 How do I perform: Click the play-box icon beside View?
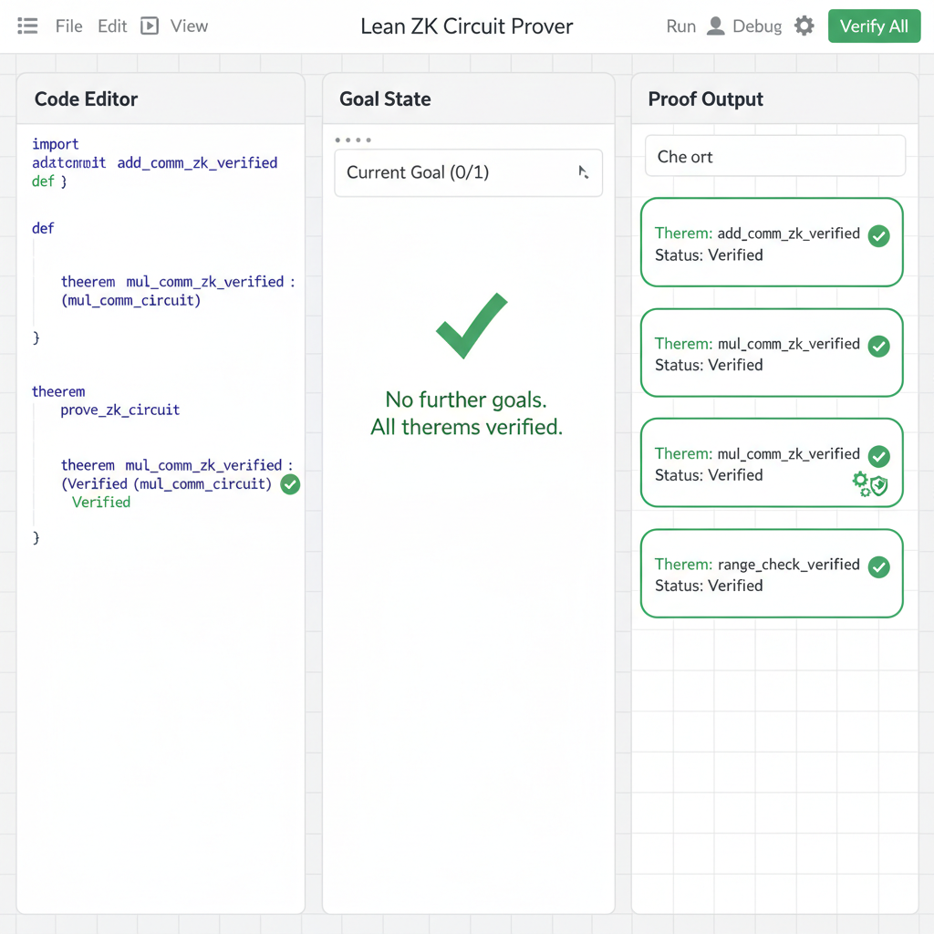(x=150, y=26)
